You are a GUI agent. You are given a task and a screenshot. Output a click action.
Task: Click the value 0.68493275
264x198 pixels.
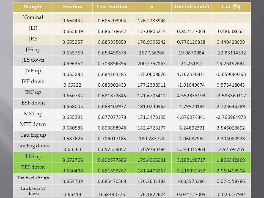point(112,195)
